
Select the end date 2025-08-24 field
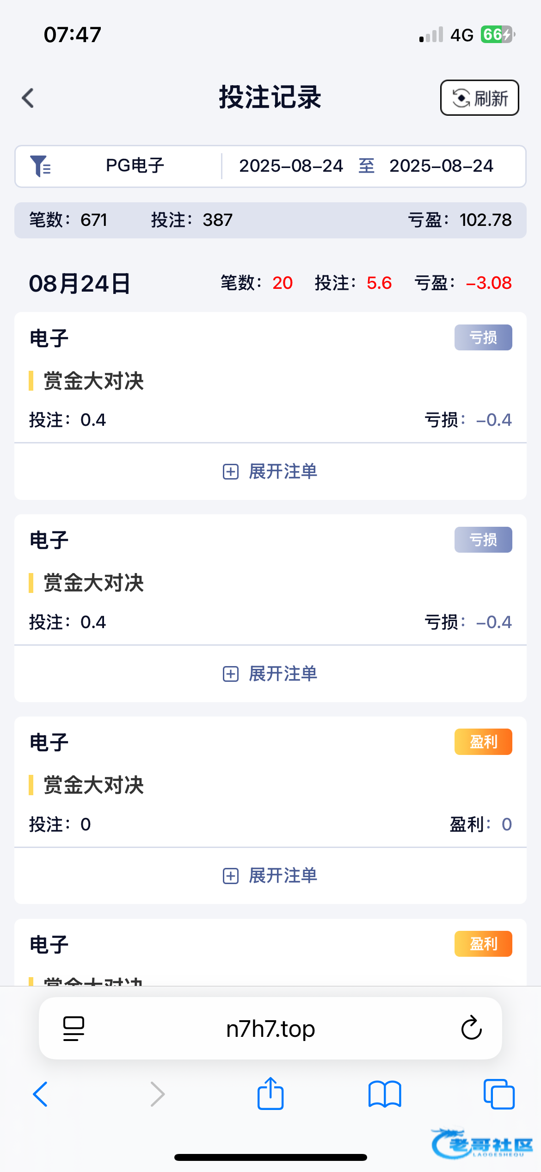[441, 166]
